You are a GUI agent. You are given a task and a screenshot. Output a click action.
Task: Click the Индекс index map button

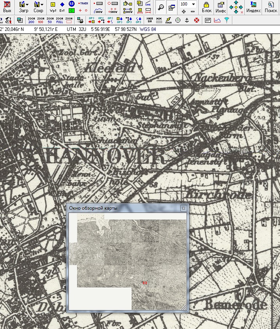point(253,7)
